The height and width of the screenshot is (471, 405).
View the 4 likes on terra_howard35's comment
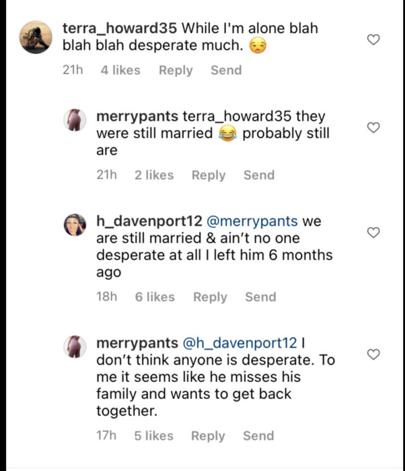pos(120,70)
